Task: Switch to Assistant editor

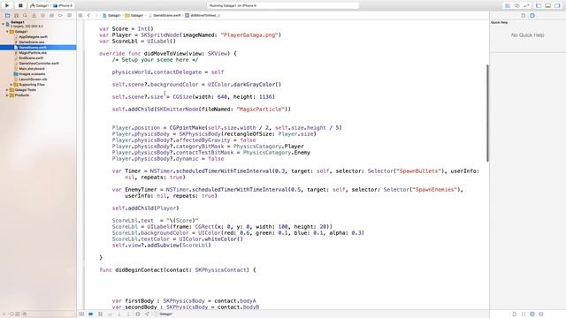Action: 516,6
